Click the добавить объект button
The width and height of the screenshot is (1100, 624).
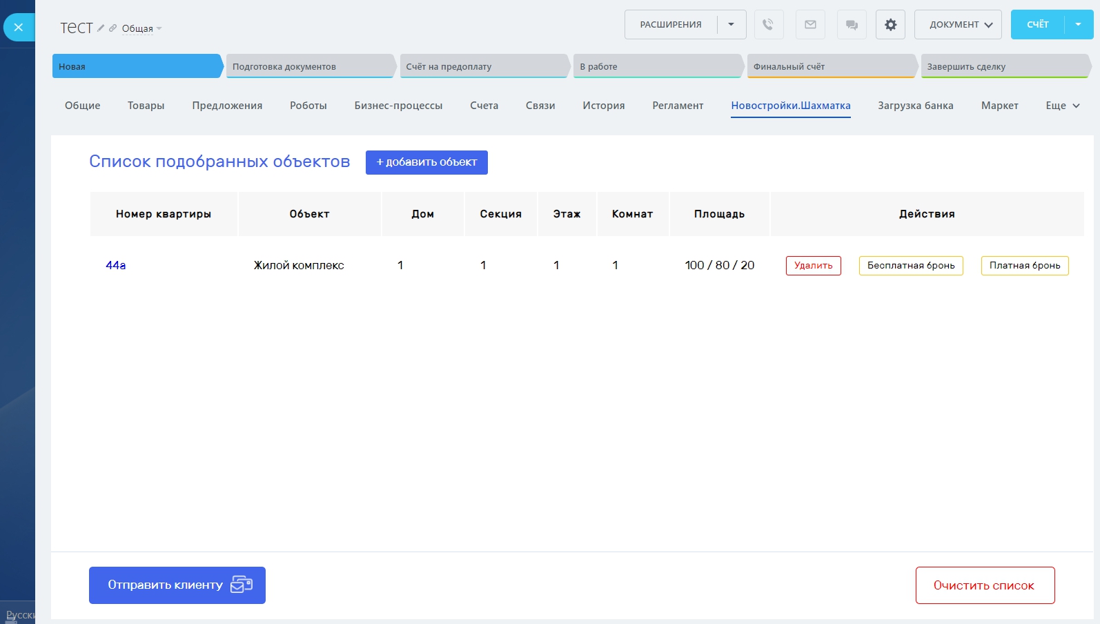click(x=426, y=162)
